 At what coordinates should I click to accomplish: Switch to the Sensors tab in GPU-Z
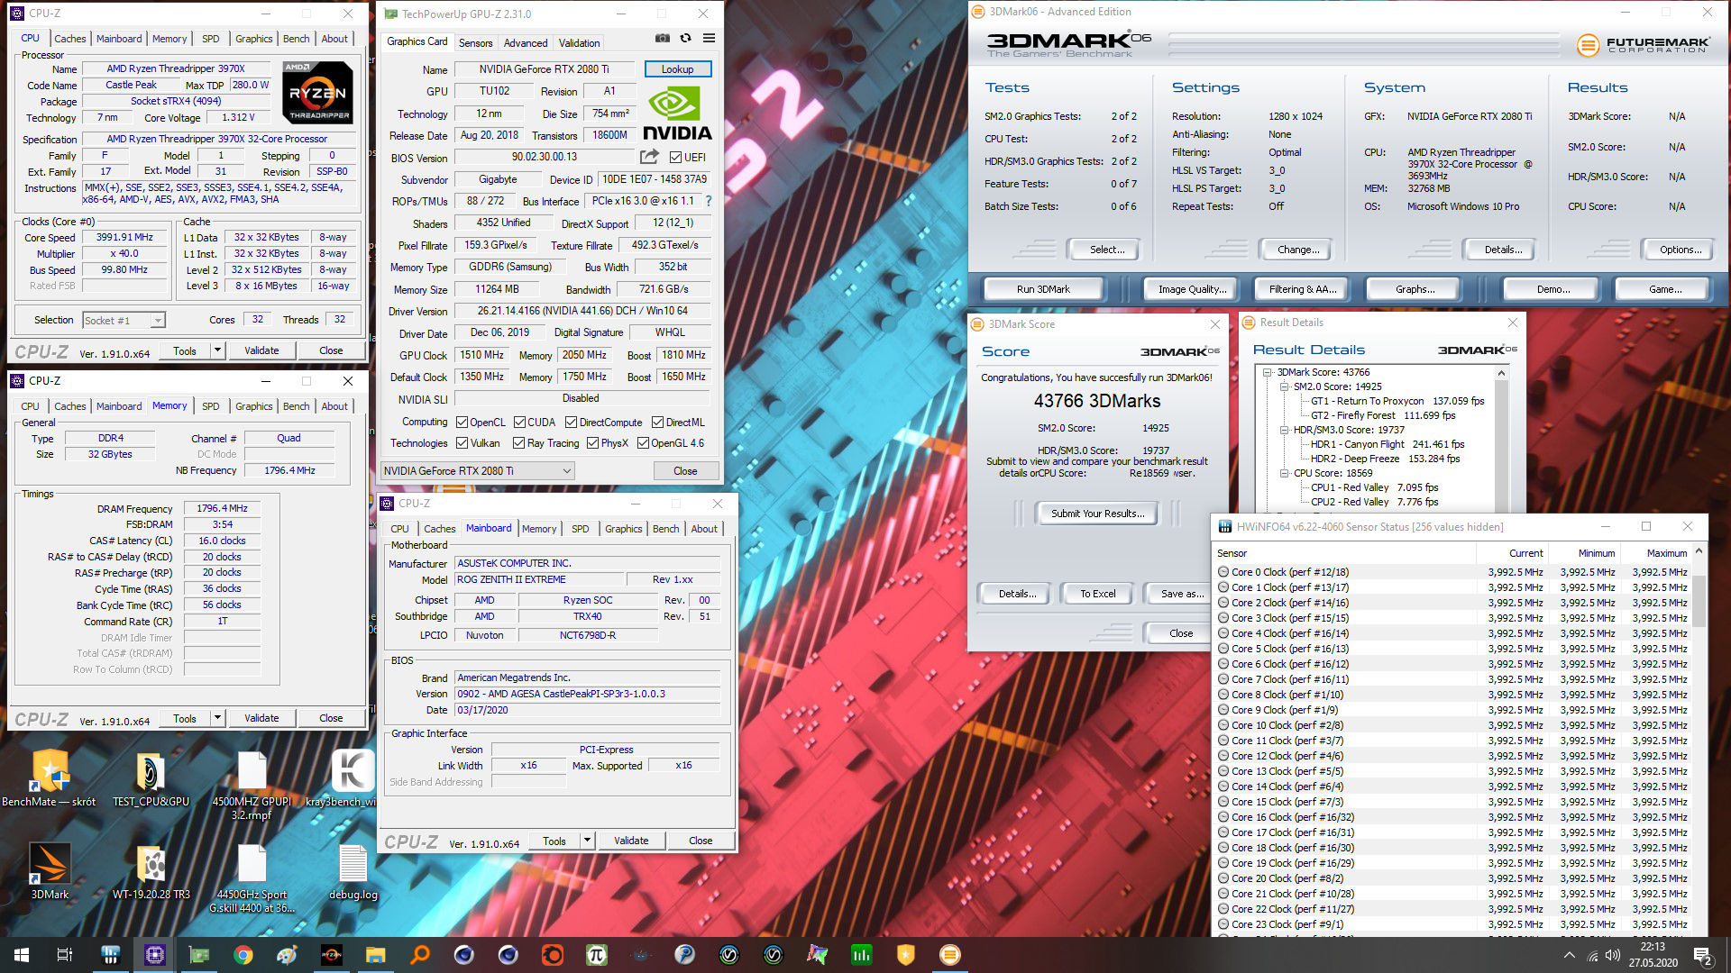(x=475, y=43)
